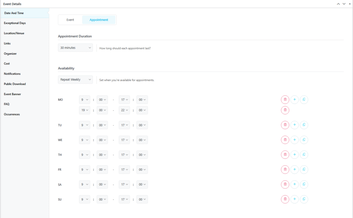Image resolution: width=353 pixels, height=218 pixels.
Task: Open the appointment duration dropdown
Action: point(75,48)
